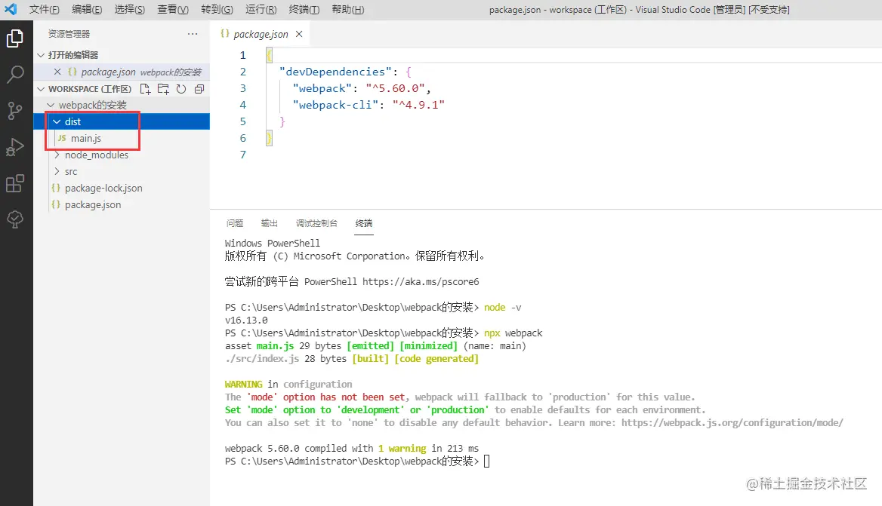Click the 资源管理器 sidebar title
Screen dimensions: 882x506
[69, 34]
